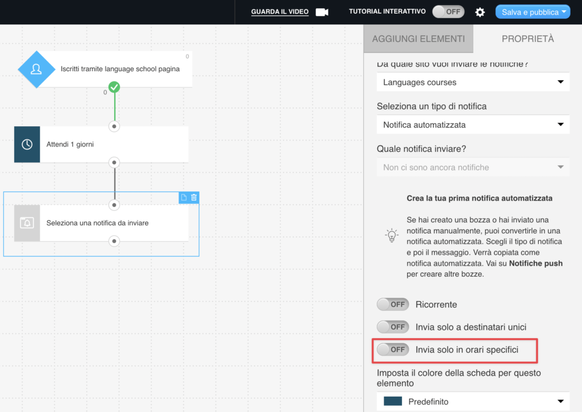
Task: Switch to the Aggiungi elementi tab
Action: click(418, 39)
